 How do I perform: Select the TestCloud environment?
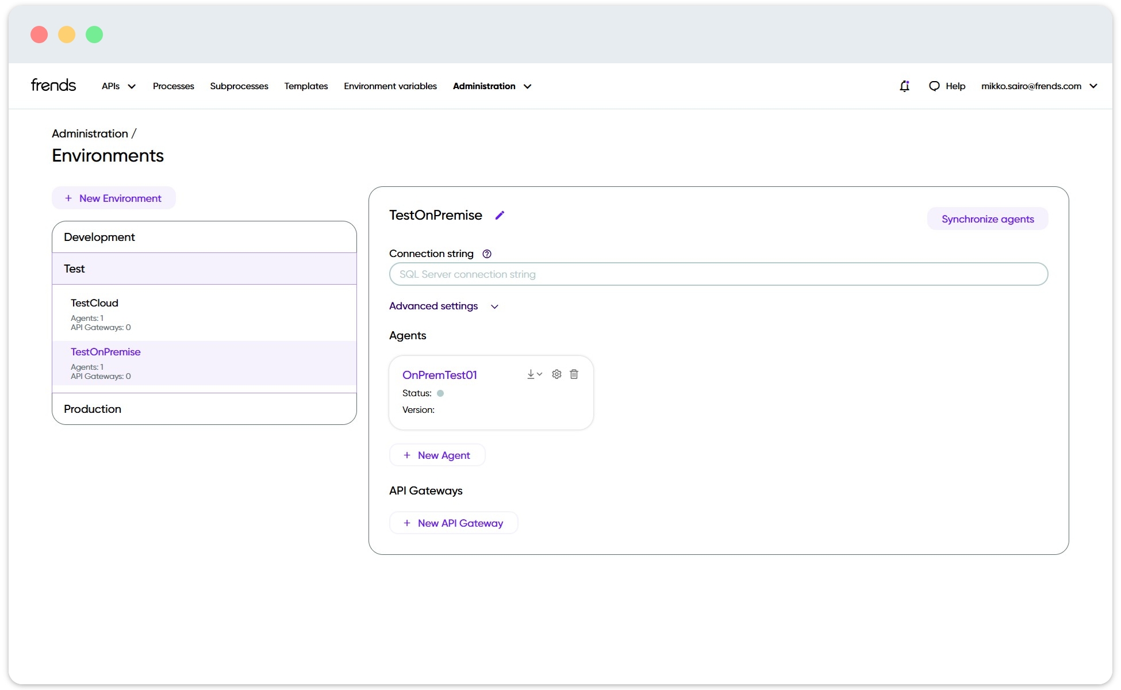94,303
